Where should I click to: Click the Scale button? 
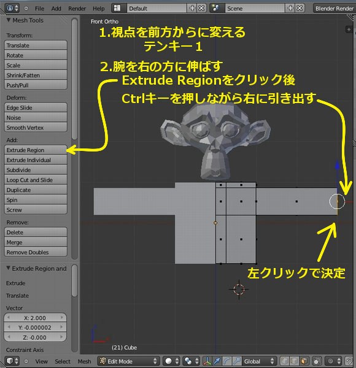(36, 65)
